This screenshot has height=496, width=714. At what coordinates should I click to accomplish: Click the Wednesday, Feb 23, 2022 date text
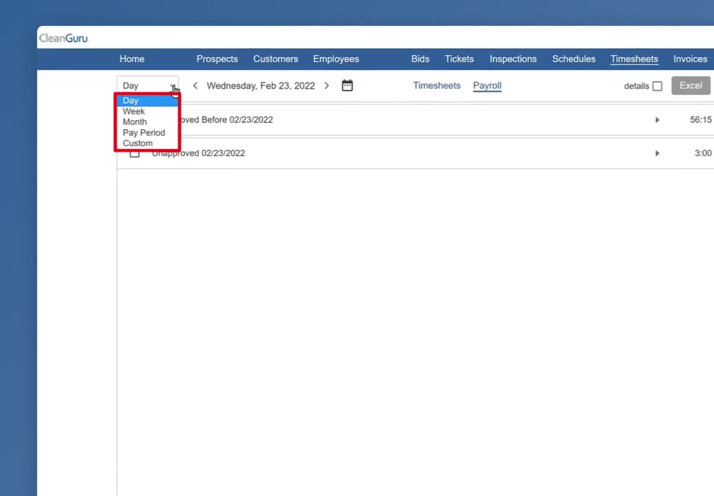tap(261, 86)
